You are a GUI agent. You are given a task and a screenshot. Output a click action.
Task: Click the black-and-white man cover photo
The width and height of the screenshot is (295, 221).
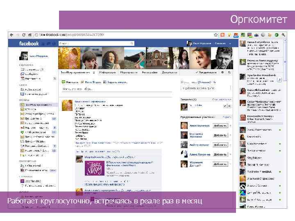(222, 58)
